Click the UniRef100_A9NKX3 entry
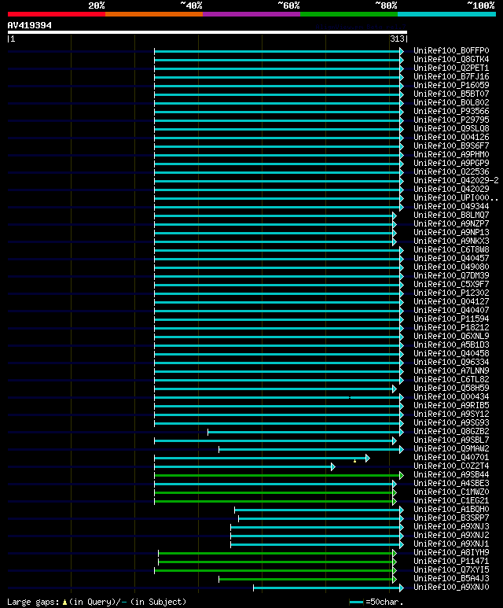Viewport: 503px width, 608px height. [x=451, y=241]
